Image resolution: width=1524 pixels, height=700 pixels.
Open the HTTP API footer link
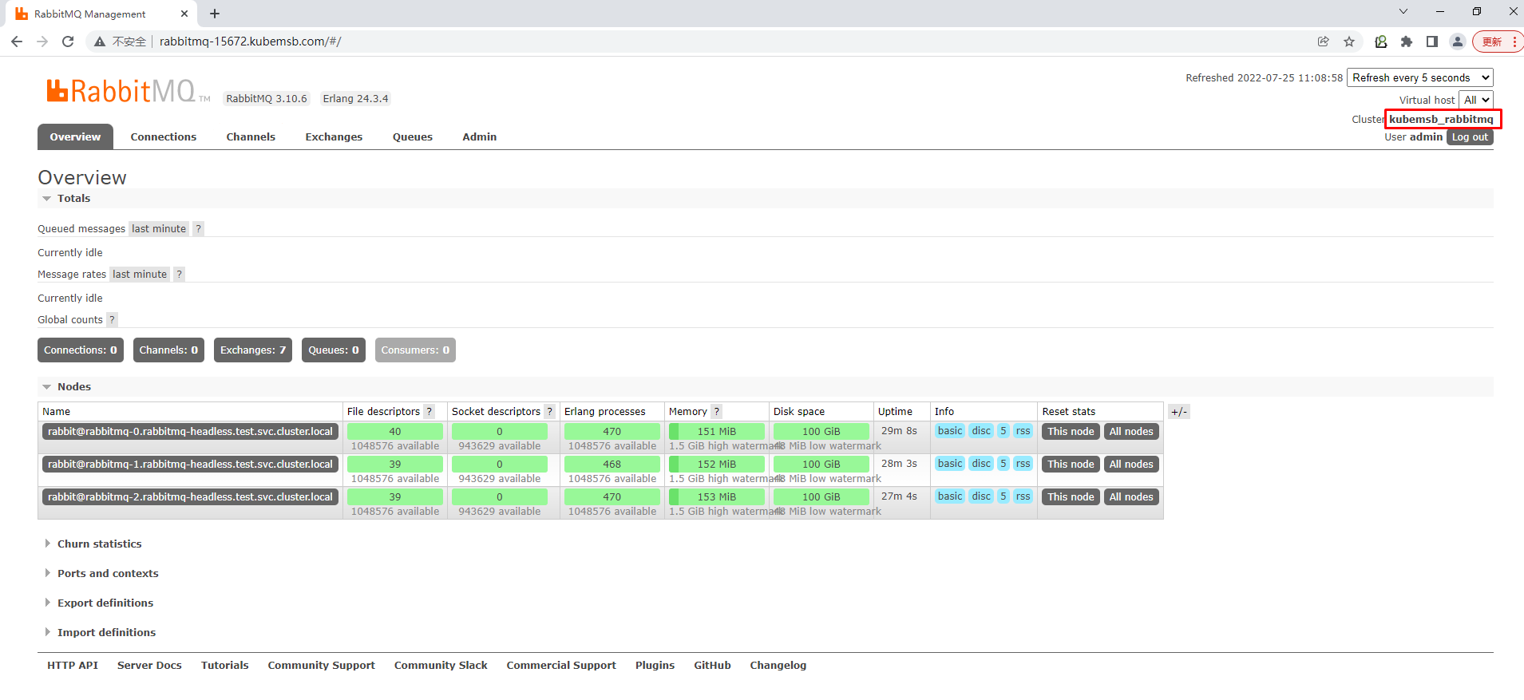point(73,666)
